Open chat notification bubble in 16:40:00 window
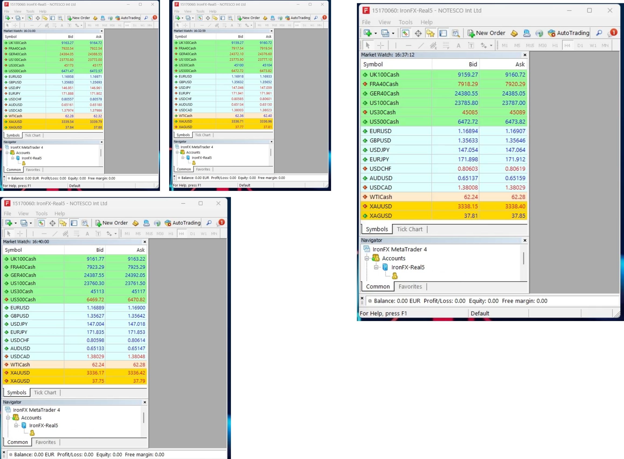624x459 pixels. click(221, 223)
